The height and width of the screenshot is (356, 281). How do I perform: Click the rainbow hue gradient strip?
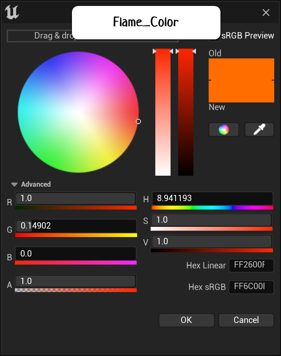point(212,208)
